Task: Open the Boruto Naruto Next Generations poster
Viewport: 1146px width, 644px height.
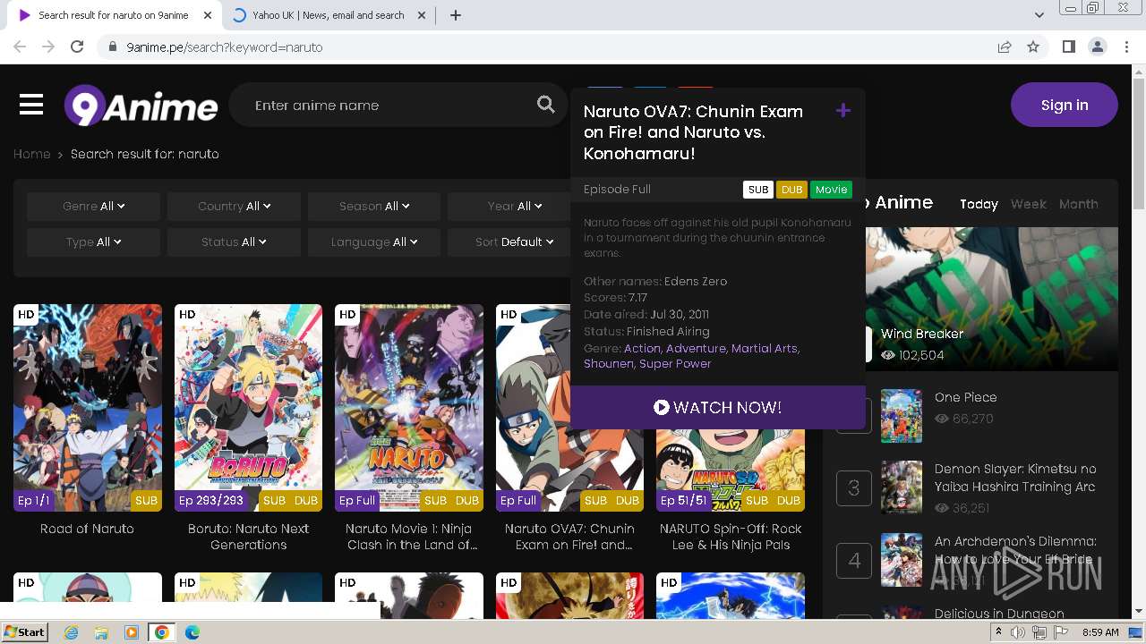Action: (x=248, y=408)
